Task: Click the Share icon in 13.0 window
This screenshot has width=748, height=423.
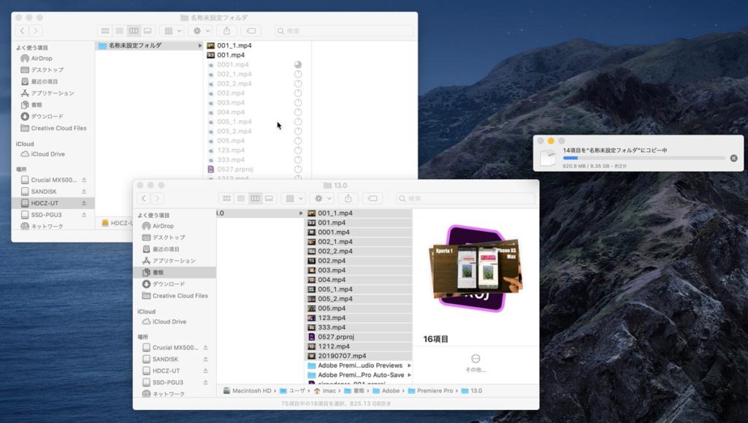Action: point(348,199)
